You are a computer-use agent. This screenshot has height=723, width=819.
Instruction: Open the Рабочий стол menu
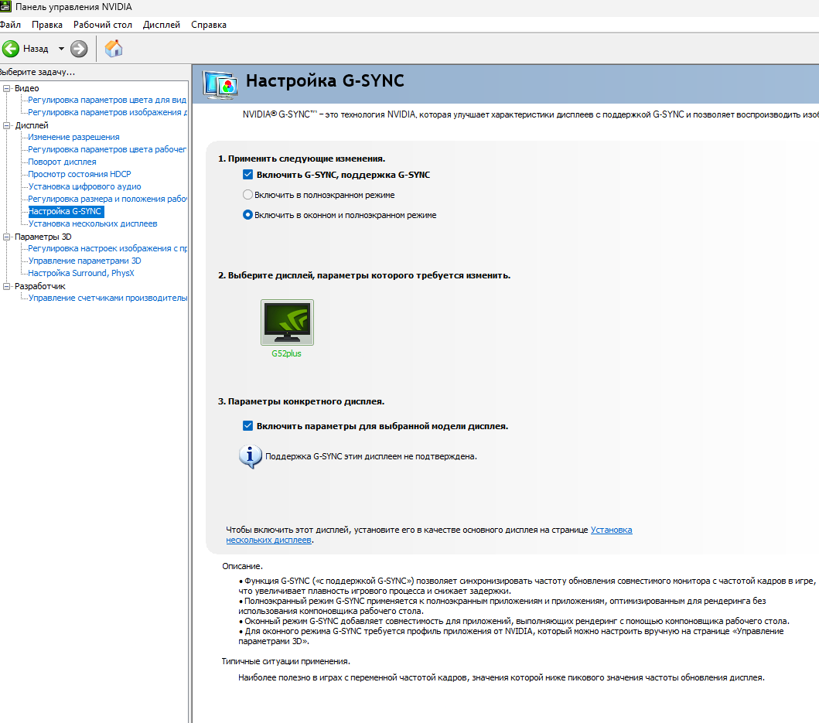(x=102, y=25)
